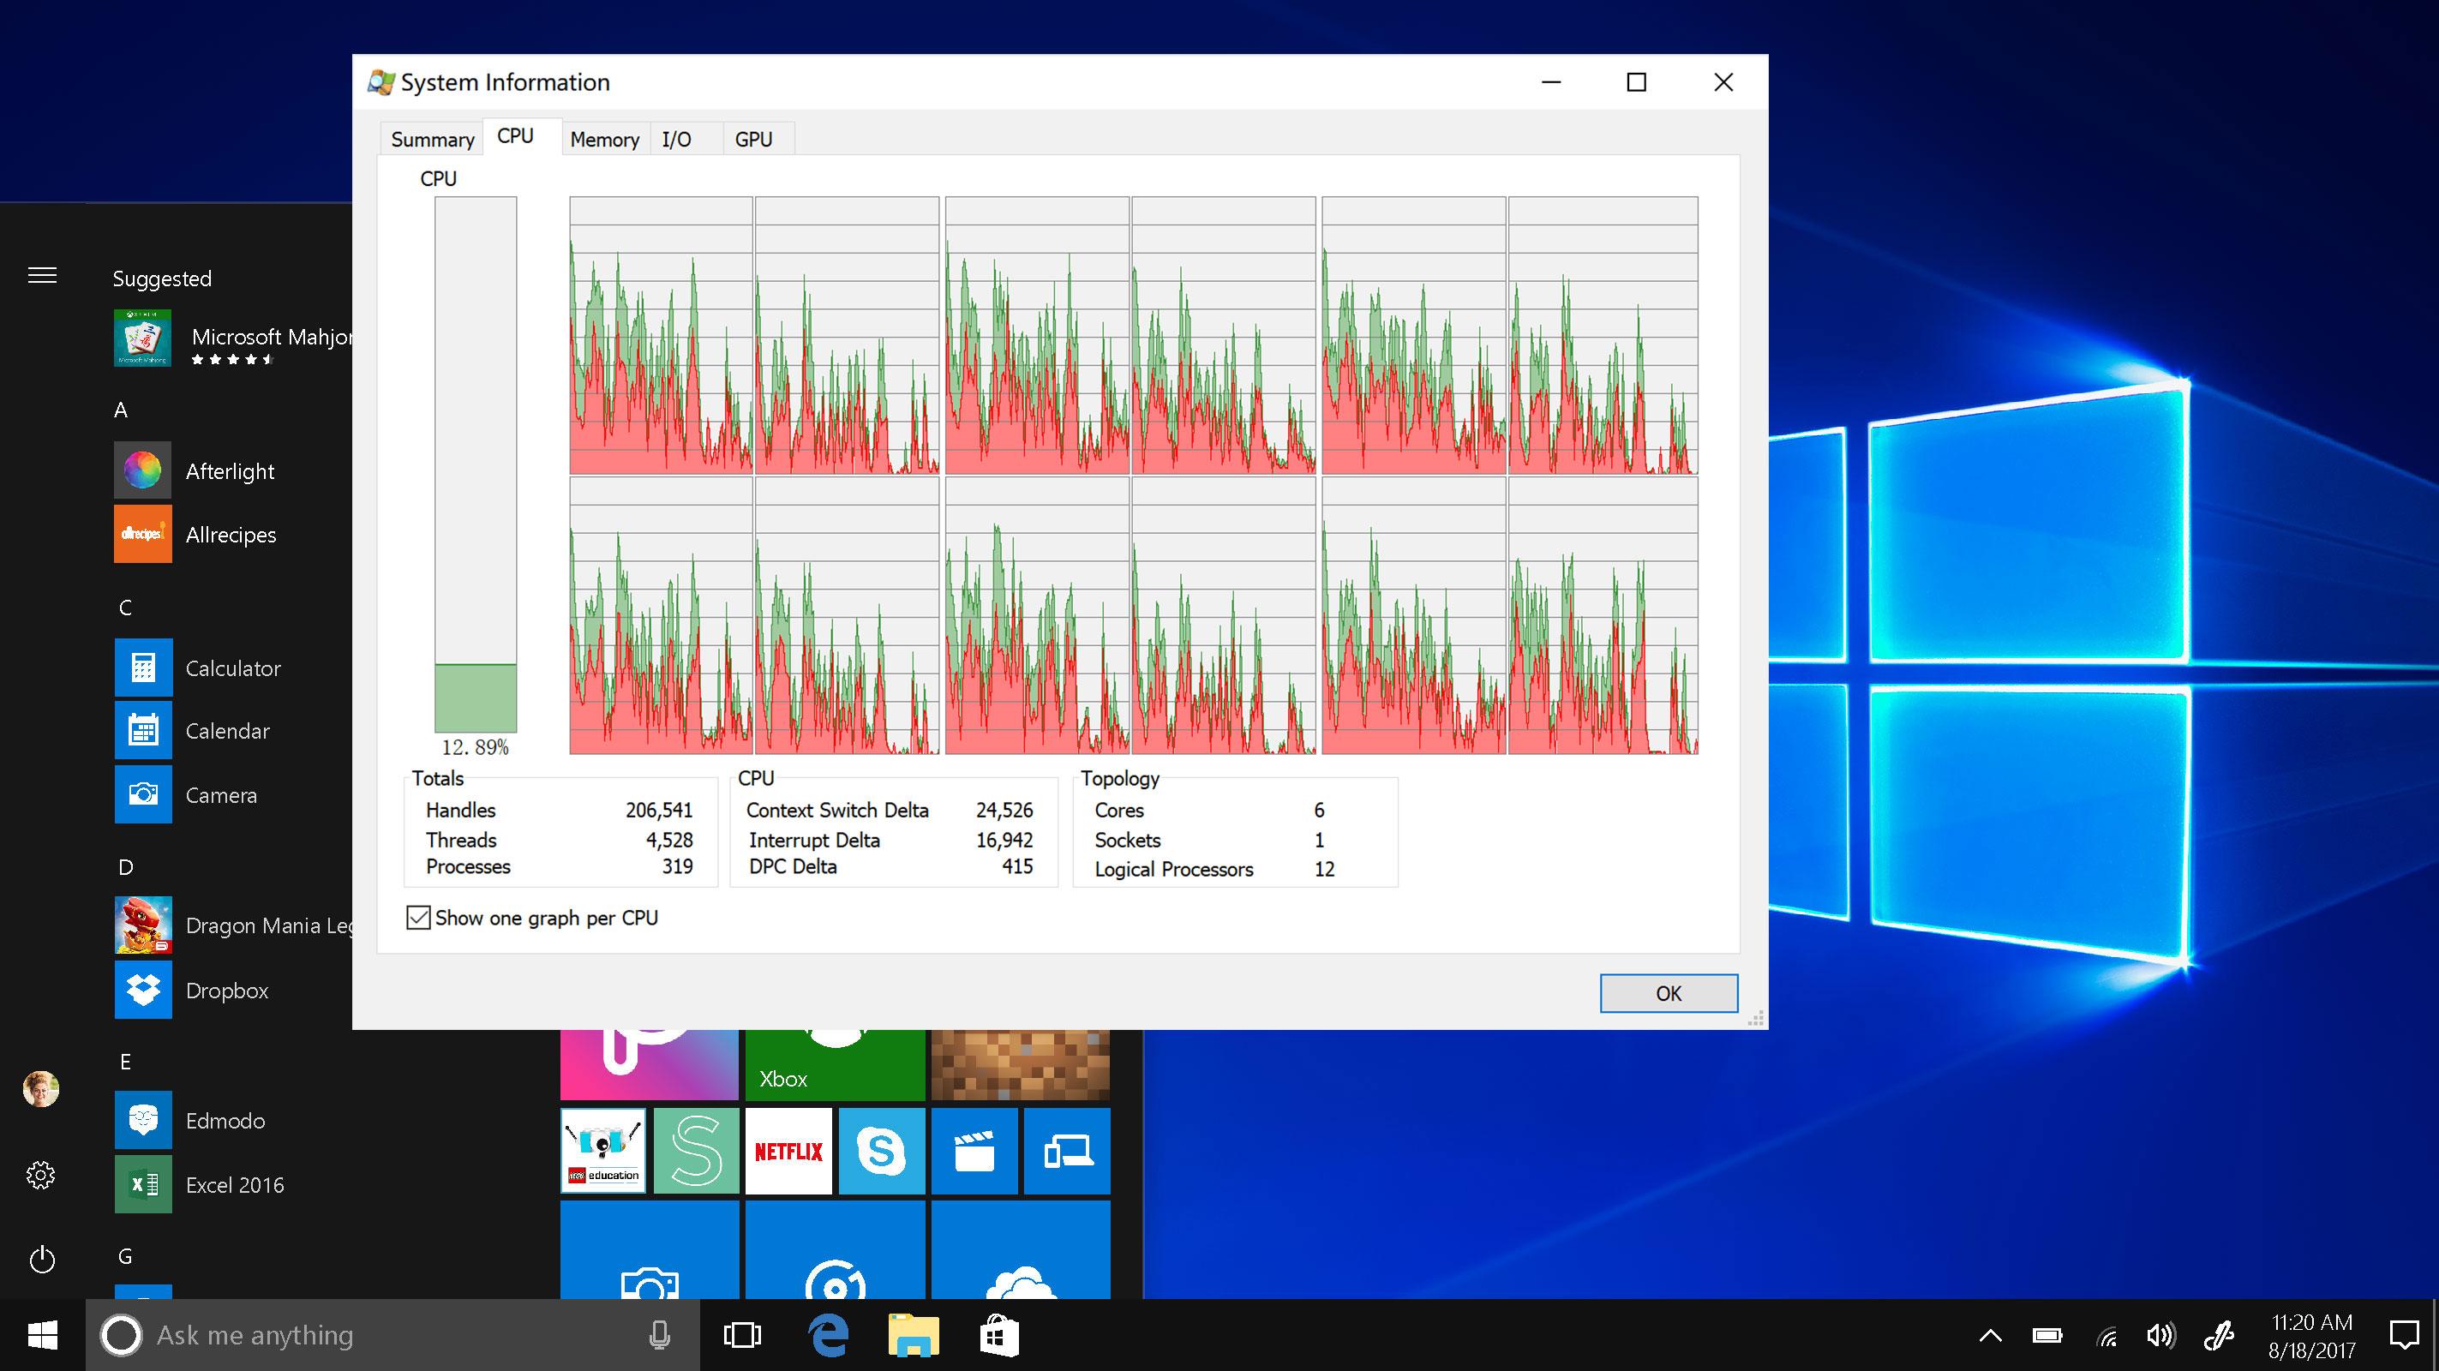
Task: Click the Netflix tile
Action: [788, 1151]
